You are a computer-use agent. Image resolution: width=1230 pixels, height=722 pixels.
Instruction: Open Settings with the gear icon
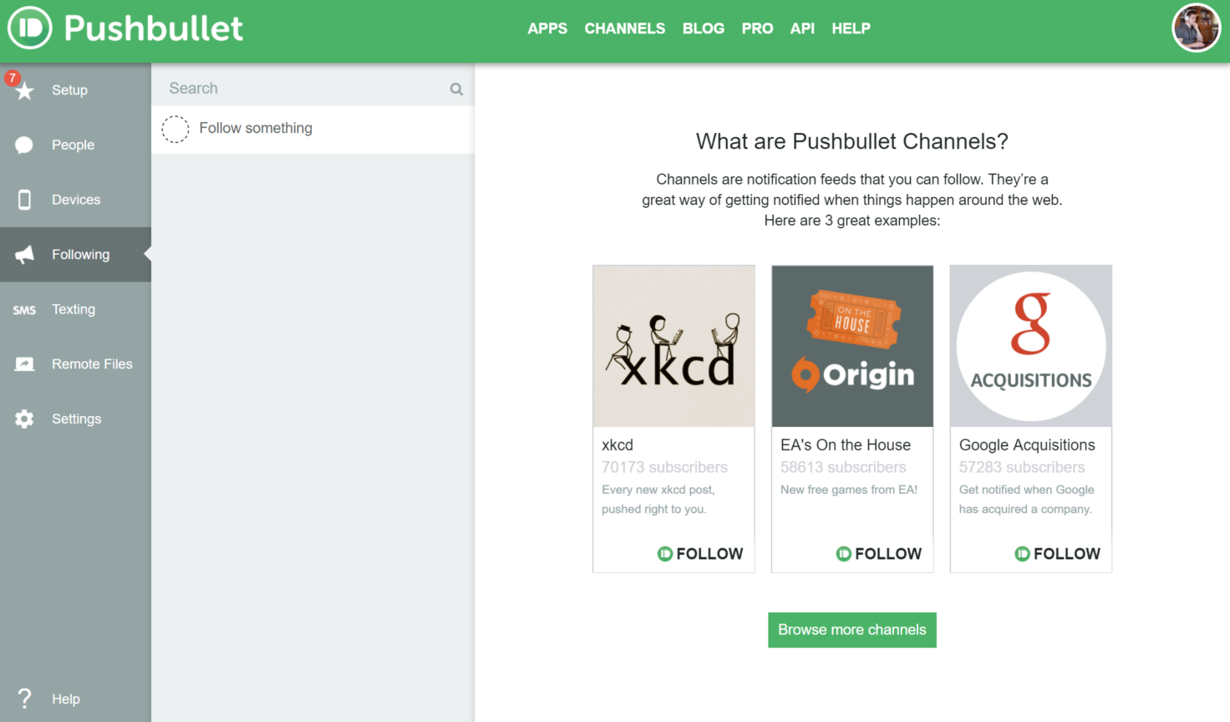click(x=24, y=418)
